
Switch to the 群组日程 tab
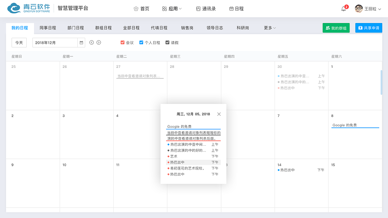coord(104,28)
